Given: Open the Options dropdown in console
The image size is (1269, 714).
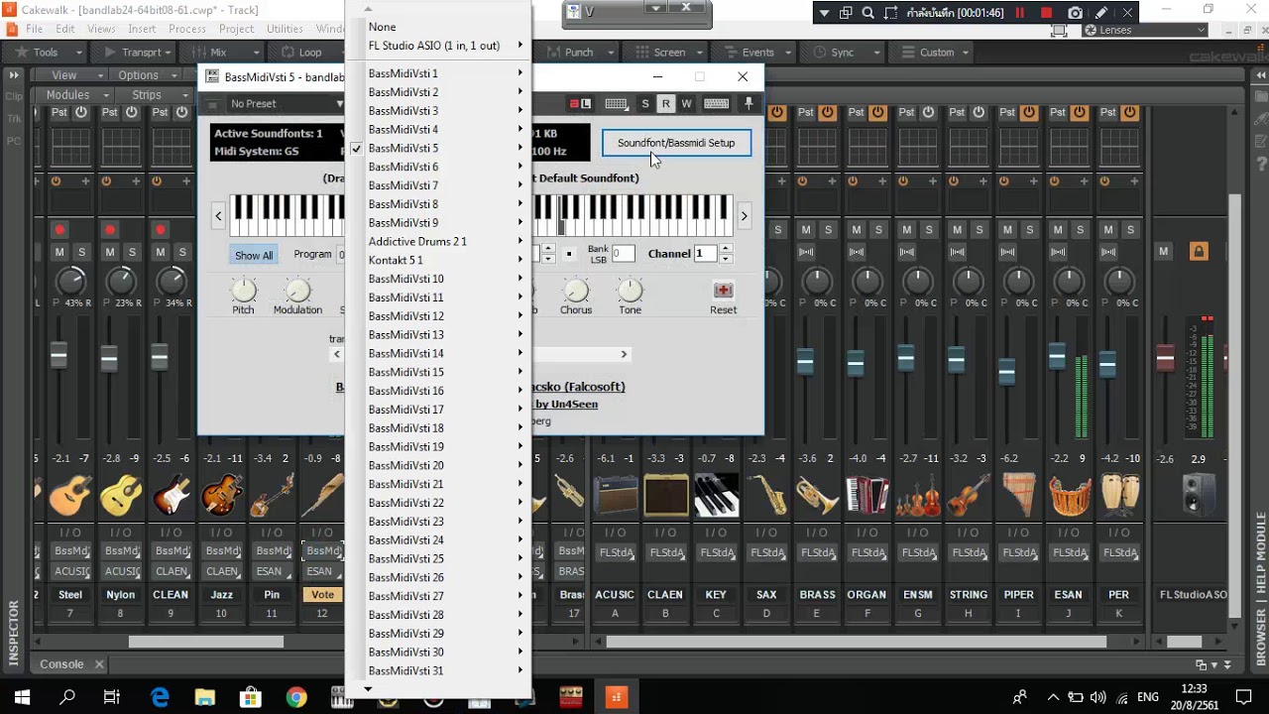Looking at the screenshot, I should (x=147, y=75).
